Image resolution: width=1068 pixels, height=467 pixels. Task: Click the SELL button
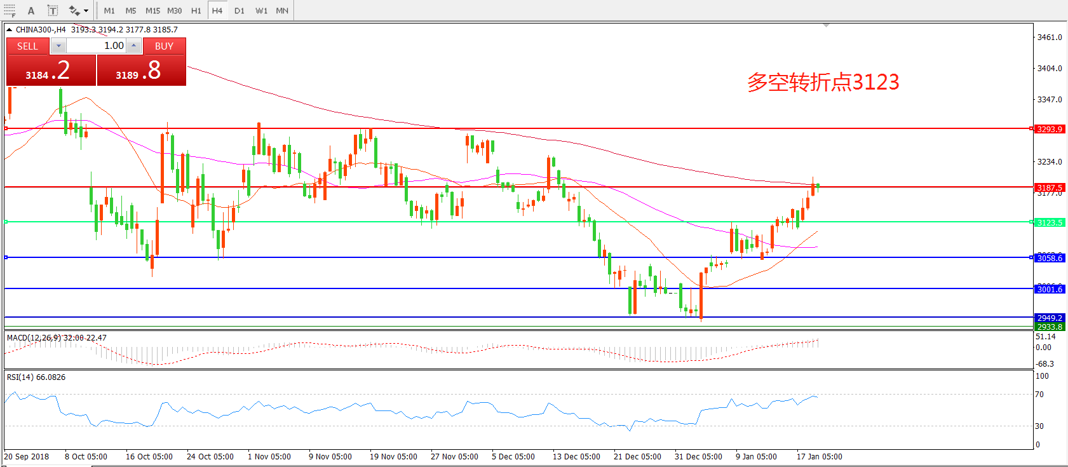pos(27,46)
